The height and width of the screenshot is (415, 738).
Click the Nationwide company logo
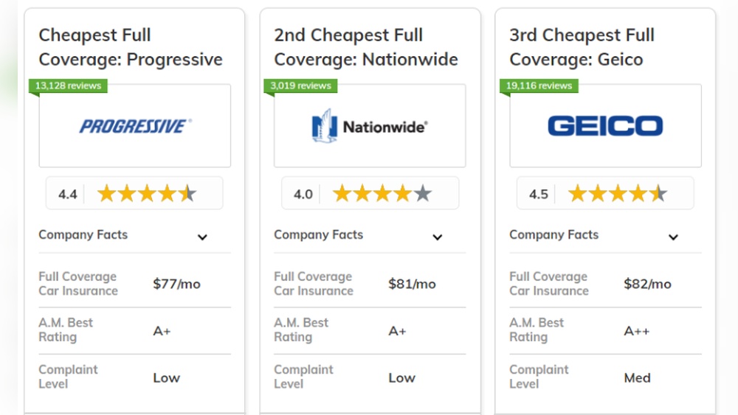coord(370,126)
